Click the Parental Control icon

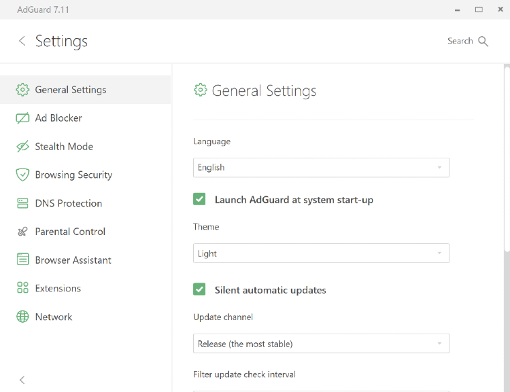pos(22,232)
